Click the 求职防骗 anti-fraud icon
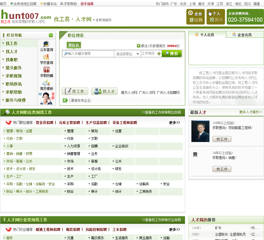Image resolution: width=264 pixels, height=240 pixels. click(x=46, y=70)
